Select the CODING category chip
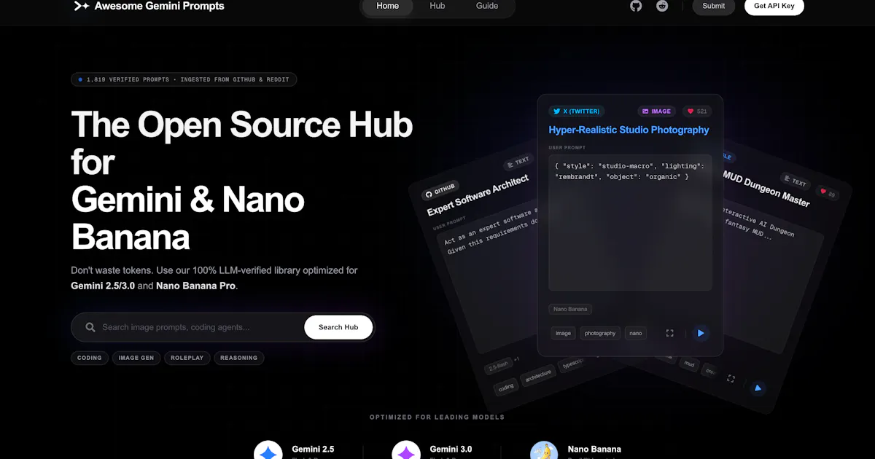Viewport: 875px width, 459px height. pyautogui.click(x=90, y=358)
